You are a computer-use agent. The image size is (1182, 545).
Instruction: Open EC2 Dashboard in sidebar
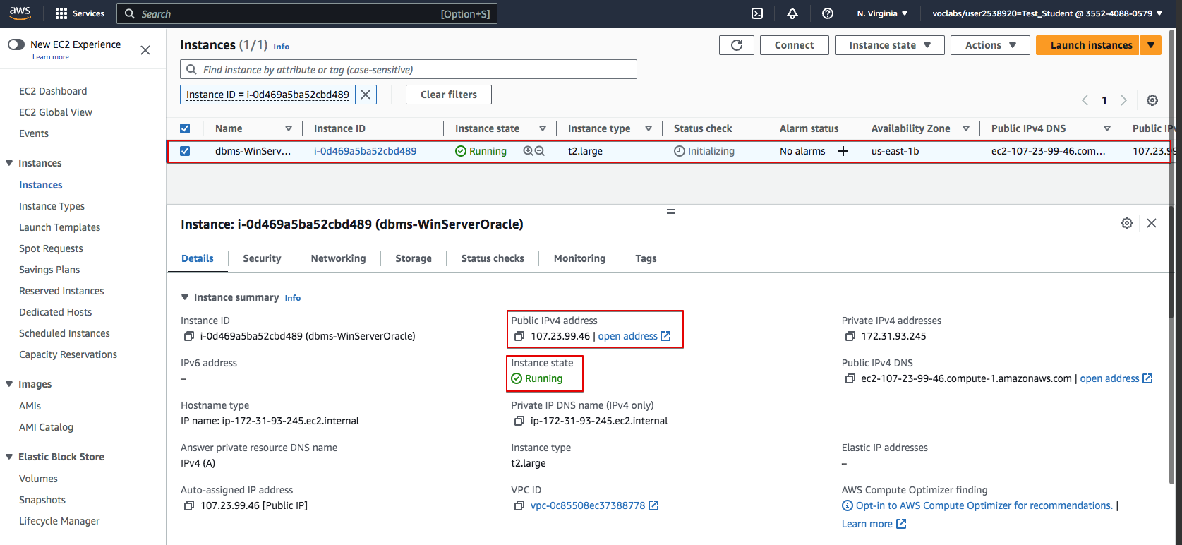point(53,91)
